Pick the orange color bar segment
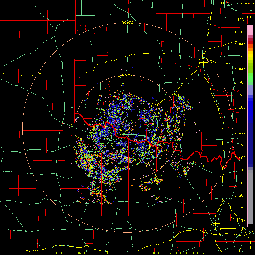The height and width of the screenshot is (255, 255). (250, 49)
